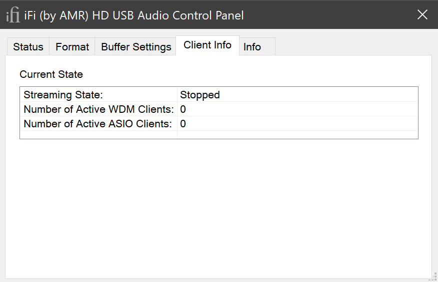Close the iFi Audio Control Panel window

pos(422,15)
